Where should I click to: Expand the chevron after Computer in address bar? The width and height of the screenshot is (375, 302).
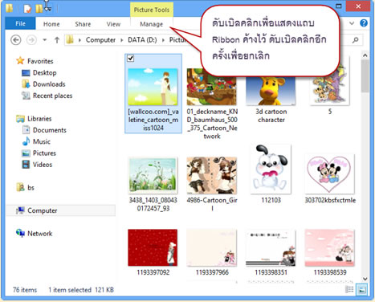coord(121,40)
